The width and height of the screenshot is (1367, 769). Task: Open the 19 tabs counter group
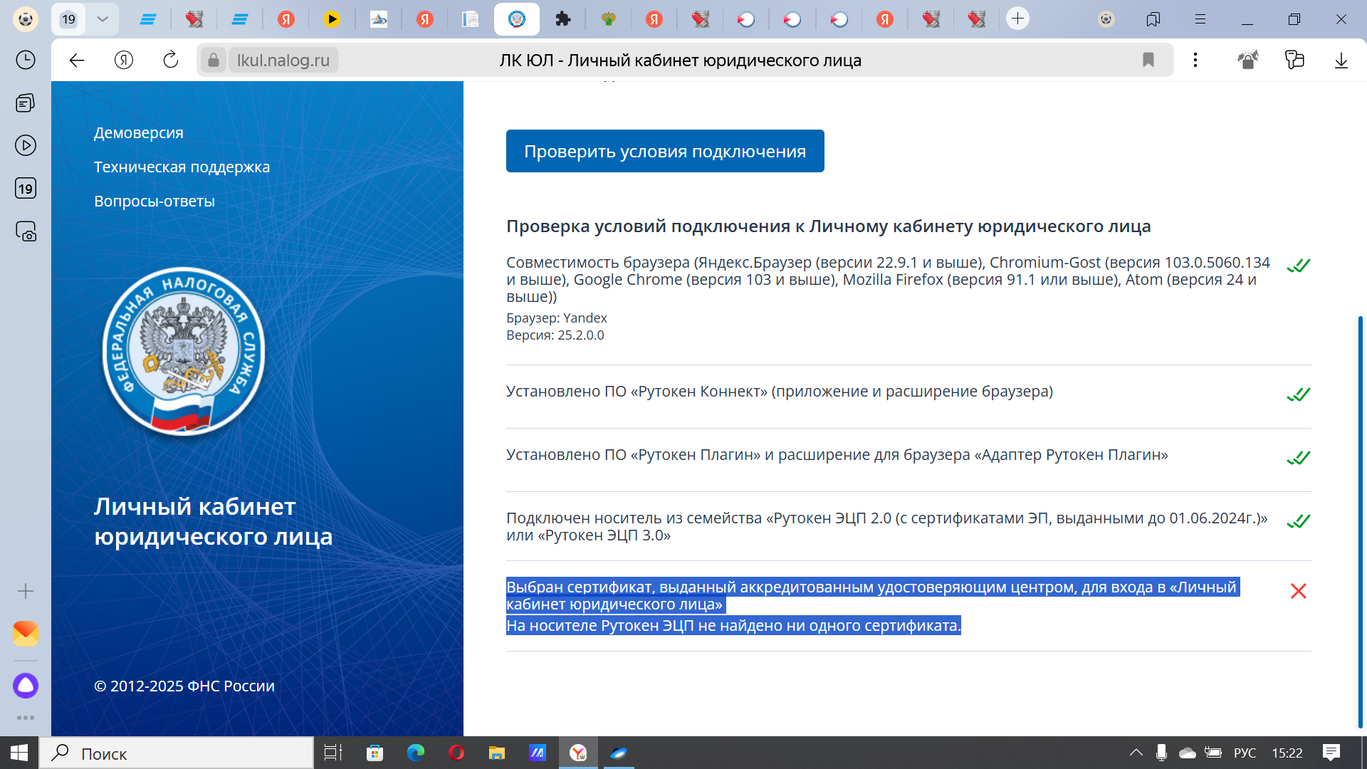(68, 19)
